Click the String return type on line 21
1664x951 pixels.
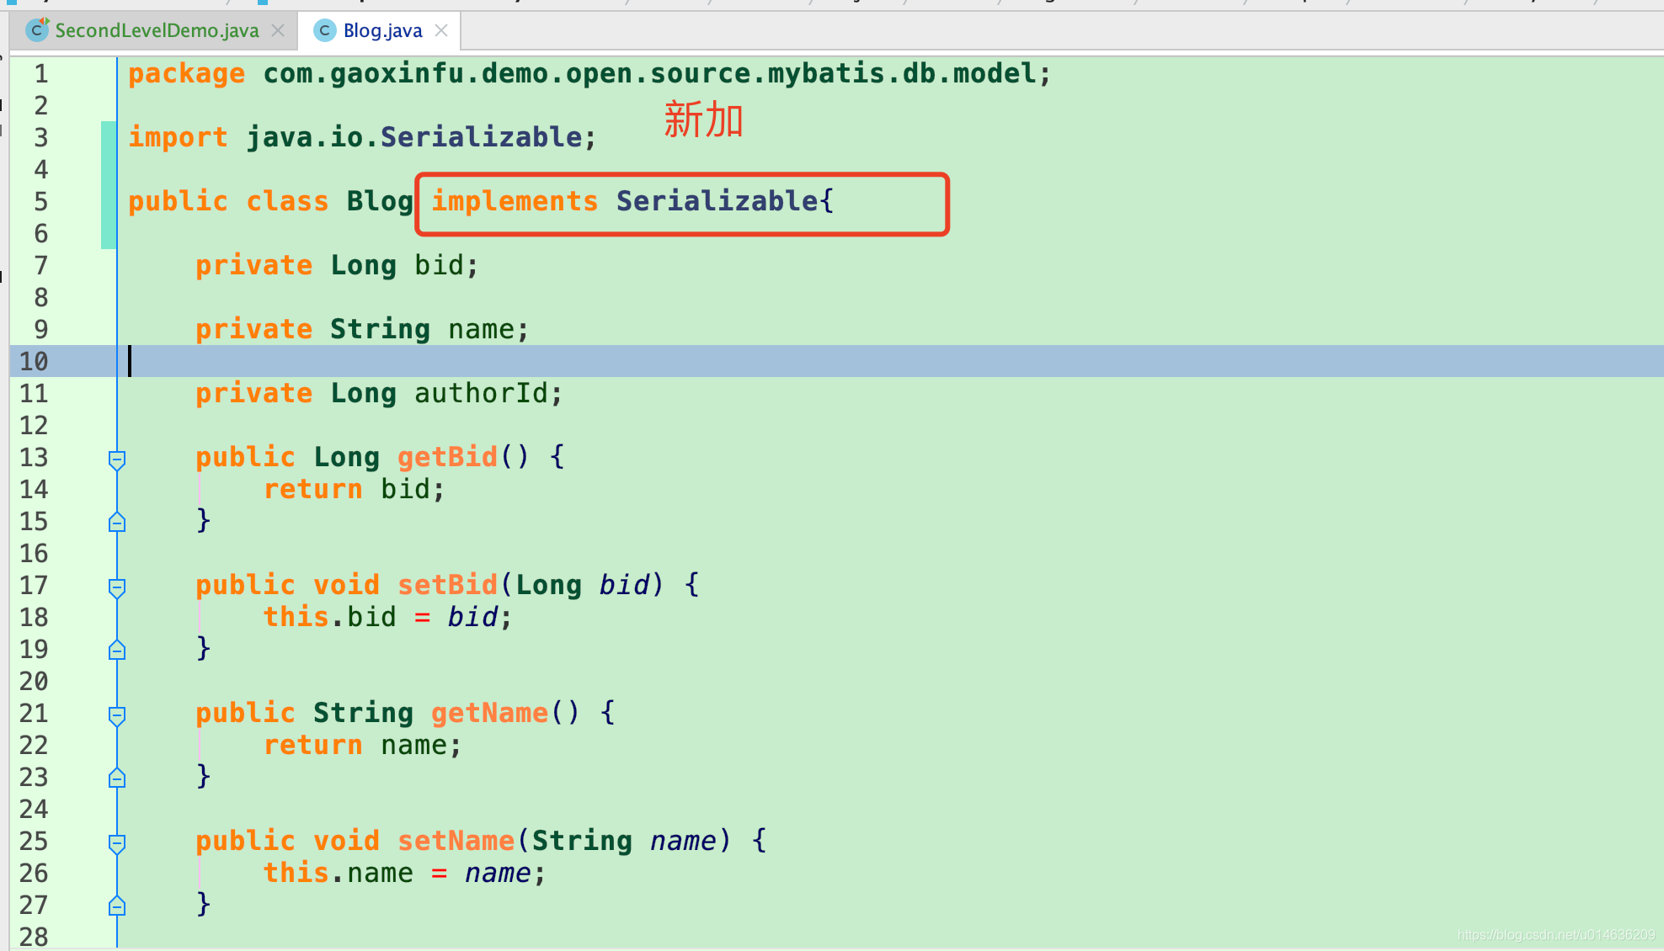pyautogui.click(x=363, y=714)
